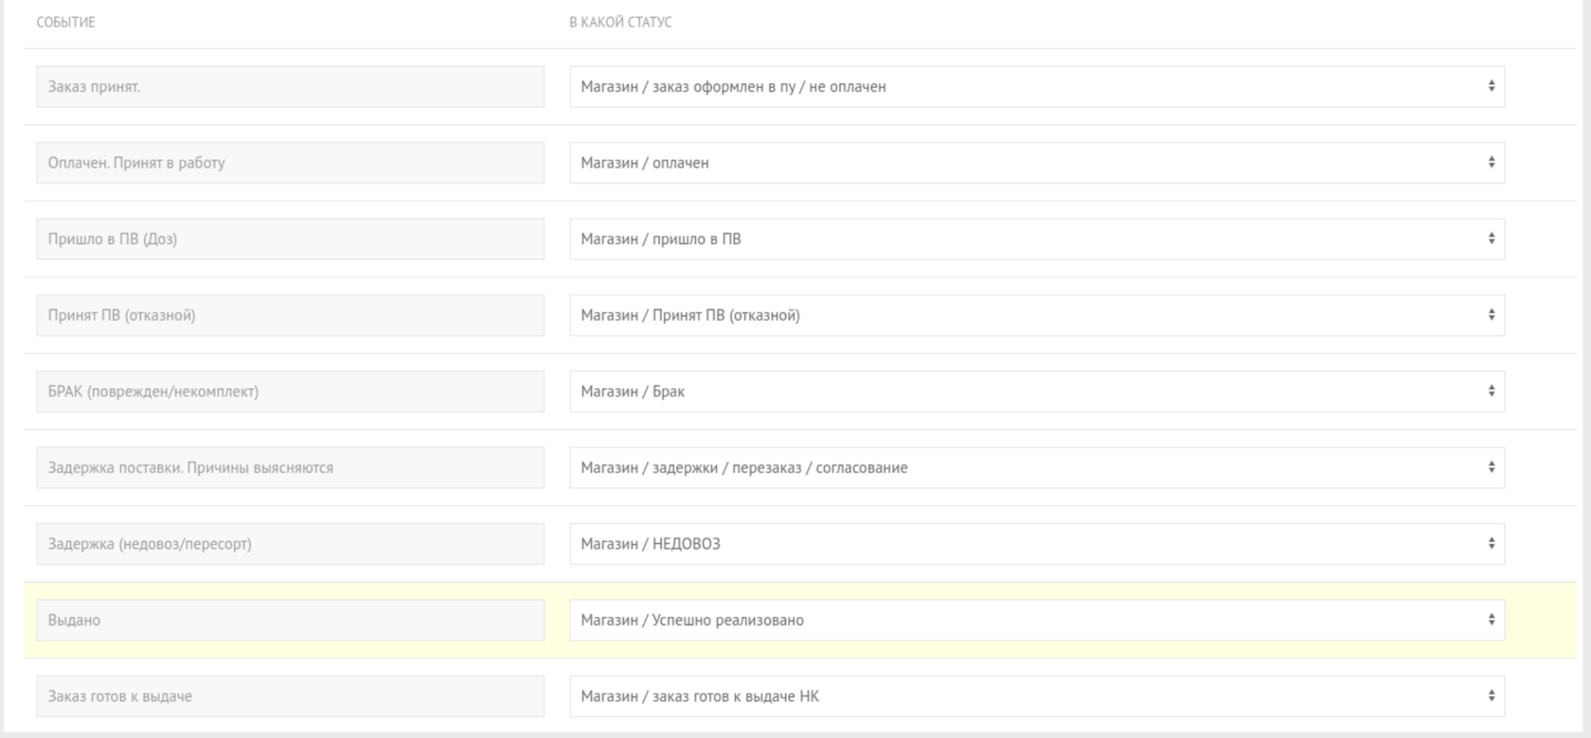Open the "Магазин / Принят ПВ (отказной)" dropdown

(x=1037, y=314)
